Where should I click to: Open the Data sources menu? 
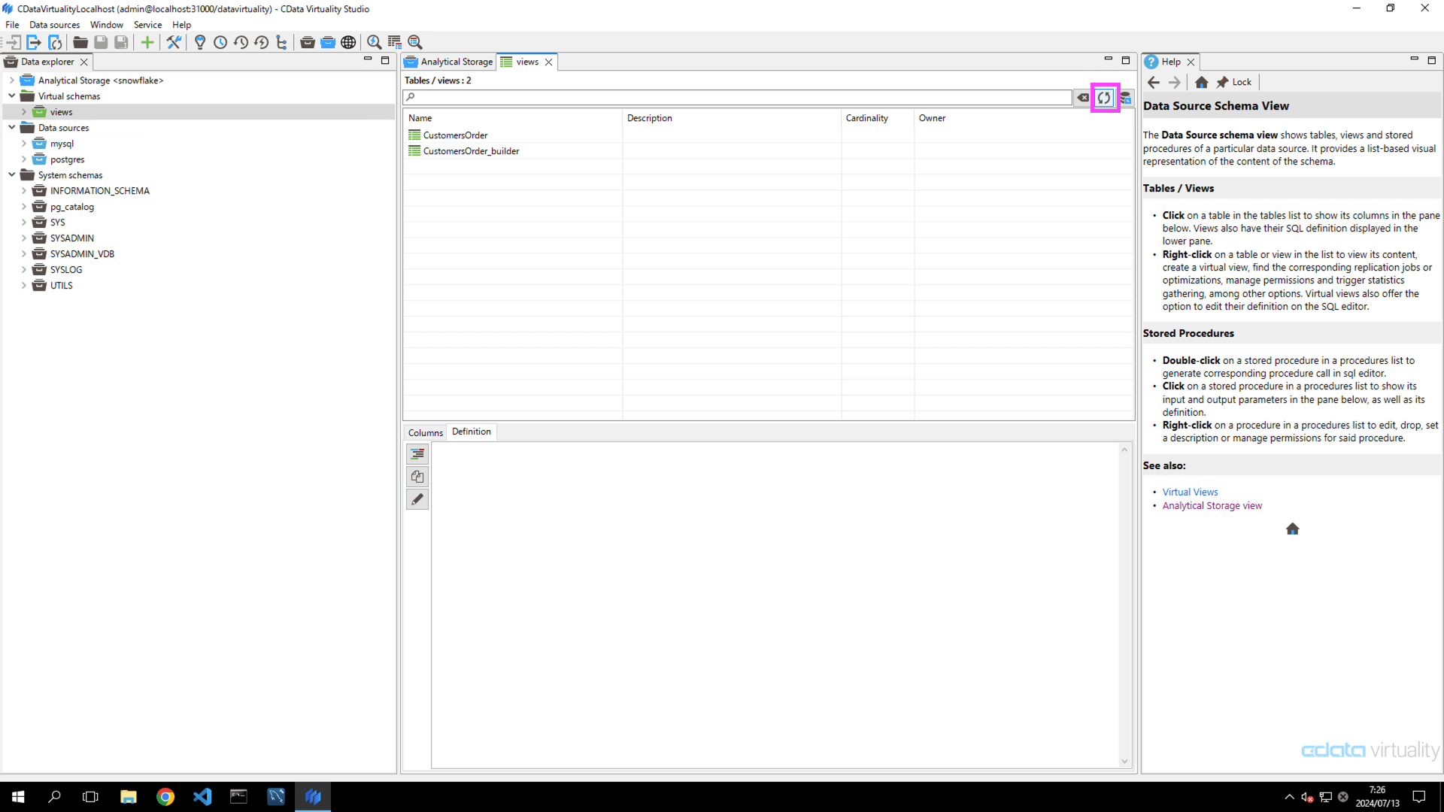tap(54, 24)
